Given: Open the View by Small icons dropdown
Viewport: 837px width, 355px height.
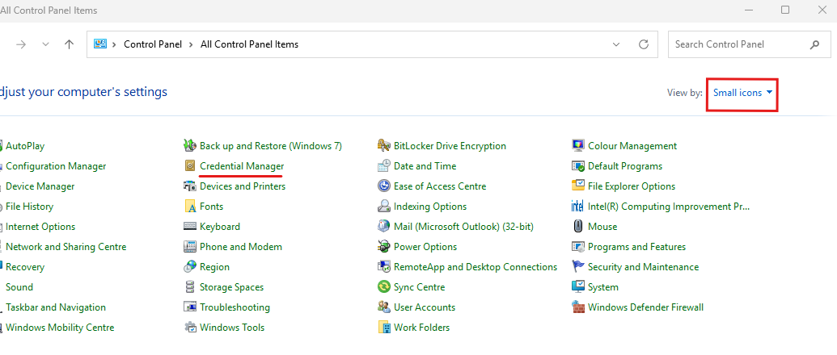Looking at the screenshot, I should click(x=742, y=94).
